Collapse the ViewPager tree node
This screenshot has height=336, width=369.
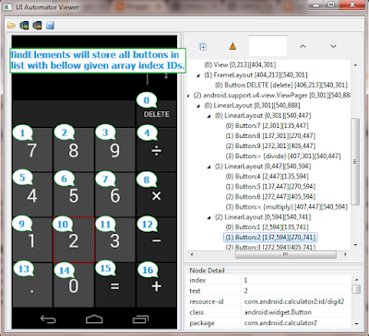[x=188, y=96]
